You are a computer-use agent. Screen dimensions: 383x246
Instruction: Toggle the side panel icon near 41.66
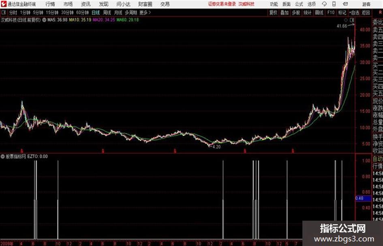[x=352, y=20]
